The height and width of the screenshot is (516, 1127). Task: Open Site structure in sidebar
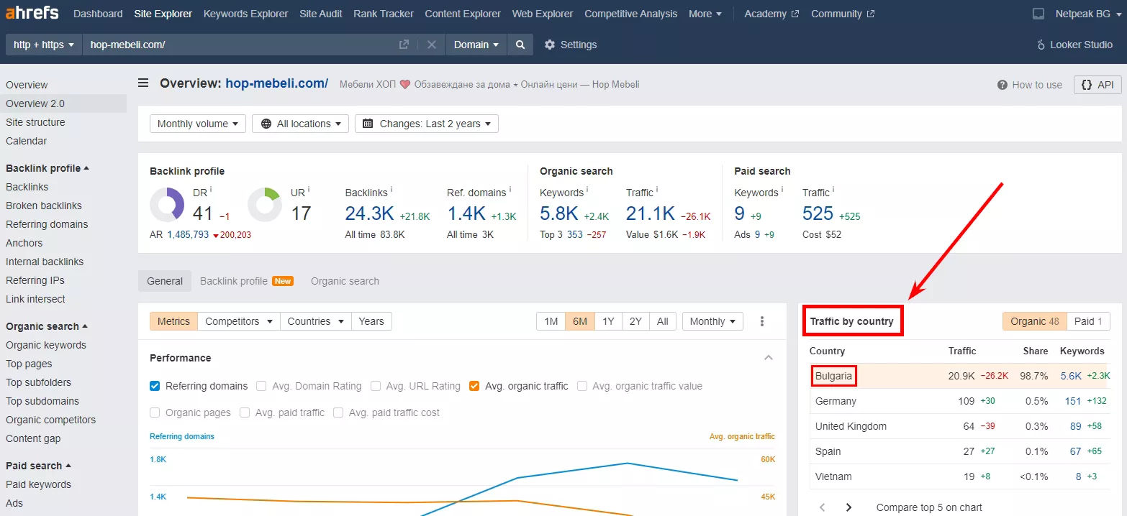(35, 122)
